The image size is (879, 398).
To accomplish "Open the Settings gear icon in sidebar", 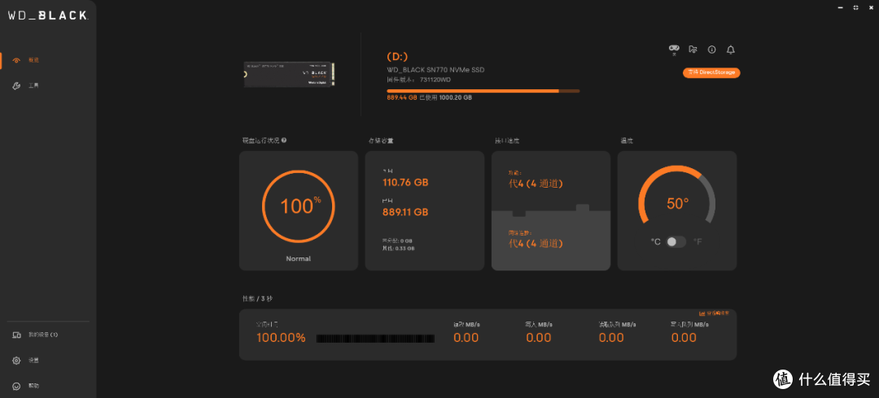I will click(x=17, y=361).
